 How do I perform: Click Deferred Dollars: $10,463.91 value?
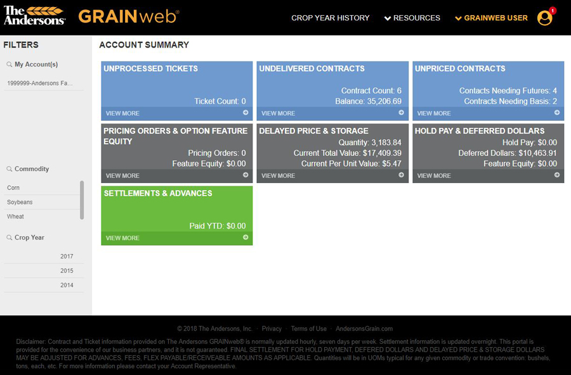click(508, 153)
